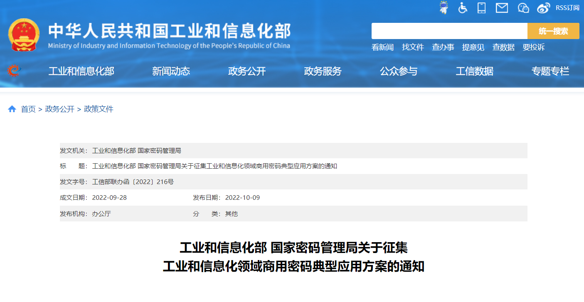
Task: Click 政策文件 in breadcrumb
Action: click(99, 109)
